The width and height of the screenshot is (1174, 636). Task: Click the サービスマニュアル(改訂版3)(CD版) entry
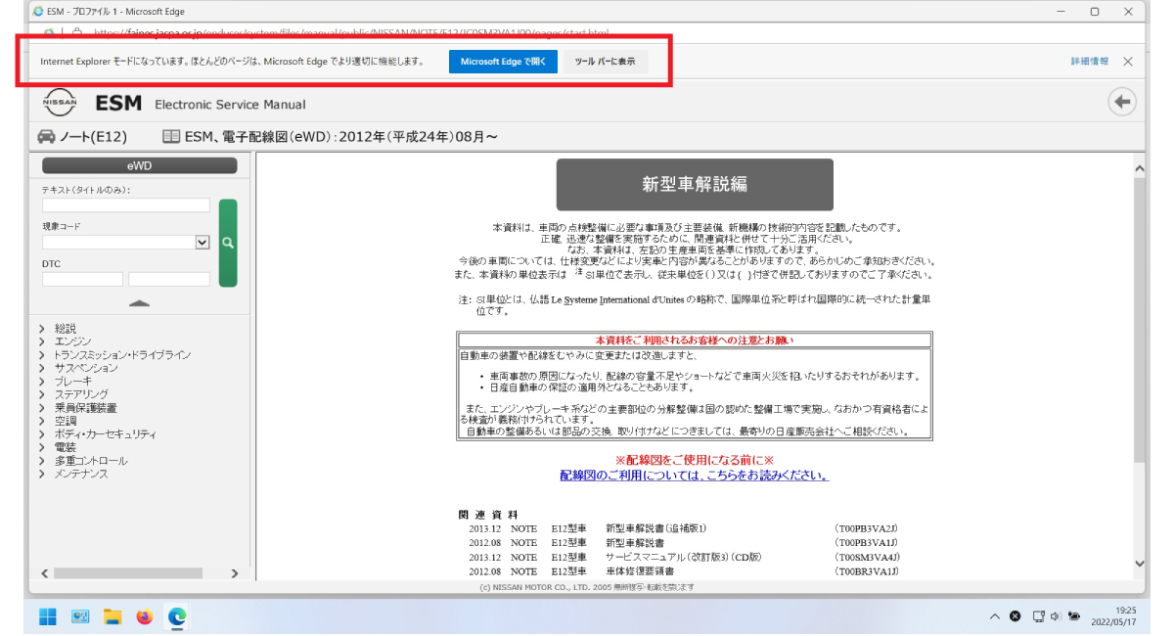(x=684, y=557)
